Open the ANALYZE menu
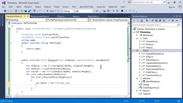Image resolution: width=183 pixels, height=103 pixels. 101,7
